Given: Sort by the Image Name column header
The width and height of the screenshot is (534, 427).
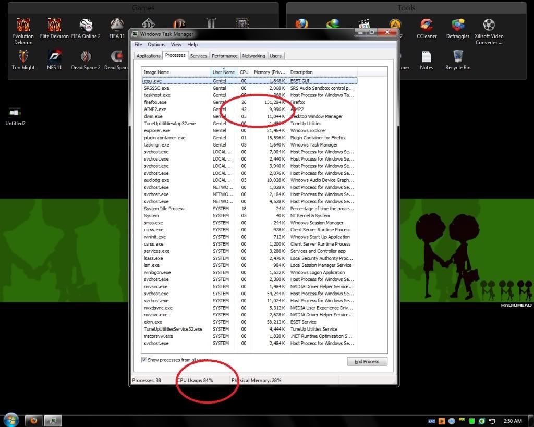Looking at the screenshot, I should tap(176, 72).
